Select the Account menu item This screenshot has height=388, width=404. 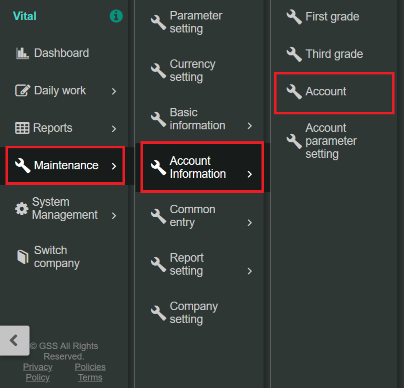[326, 91]
